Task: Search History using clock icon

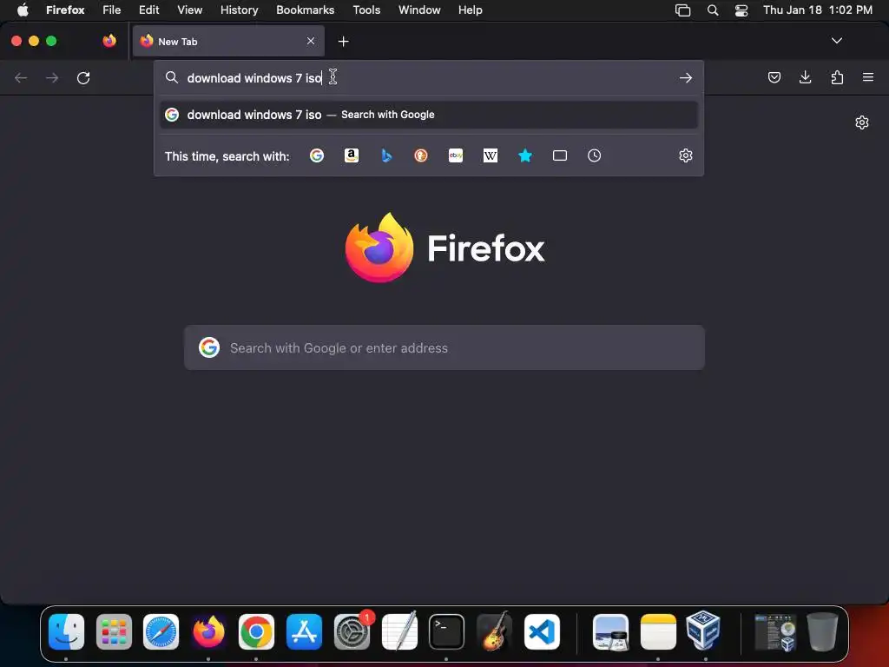Action: coord(594,155)
